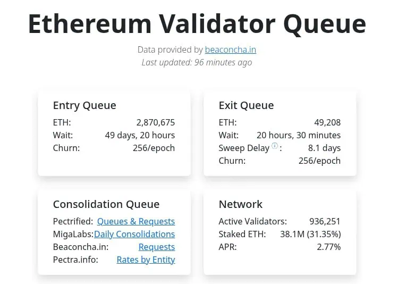Click the Exit Queue wait time value

(299, 135)
